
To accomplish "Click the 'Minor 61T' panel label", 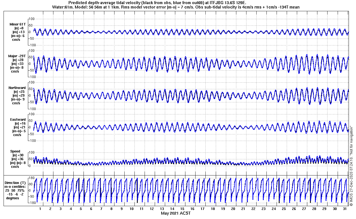I will tap(18, 24).
